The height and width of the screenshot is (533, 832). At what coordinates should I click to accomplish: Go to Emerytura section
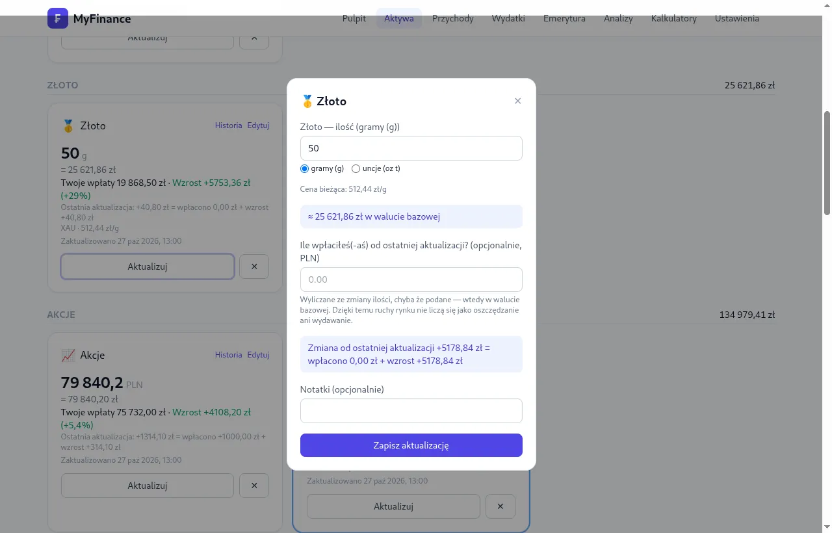click(x=564, y=18)
